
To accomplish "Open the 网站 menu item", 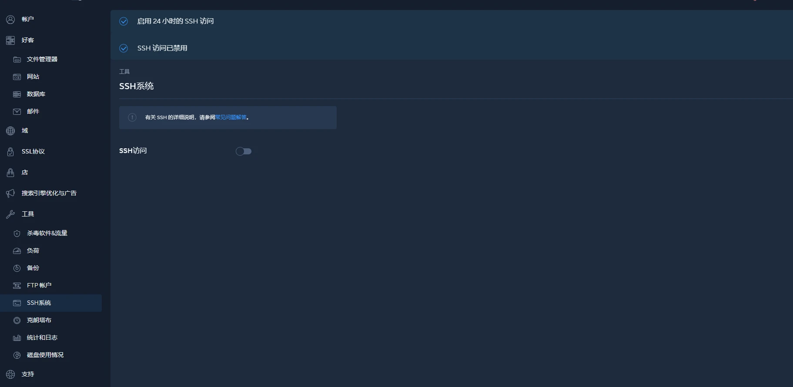I will click(x=33, y=77).
